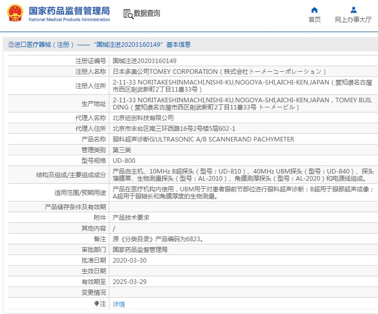The height and width of the screenshot is (314, 378).
Task: Click the 适用范围/预期用途 label
Action: [80, 193]
